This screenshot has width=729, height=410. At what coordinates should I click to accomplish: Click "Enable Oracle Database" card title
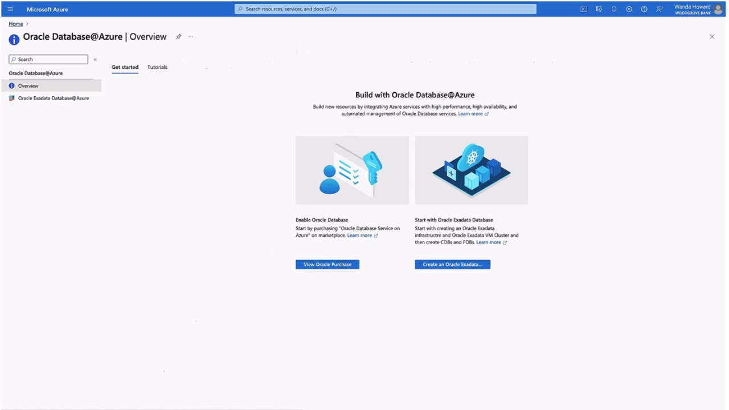click(322, 220)
